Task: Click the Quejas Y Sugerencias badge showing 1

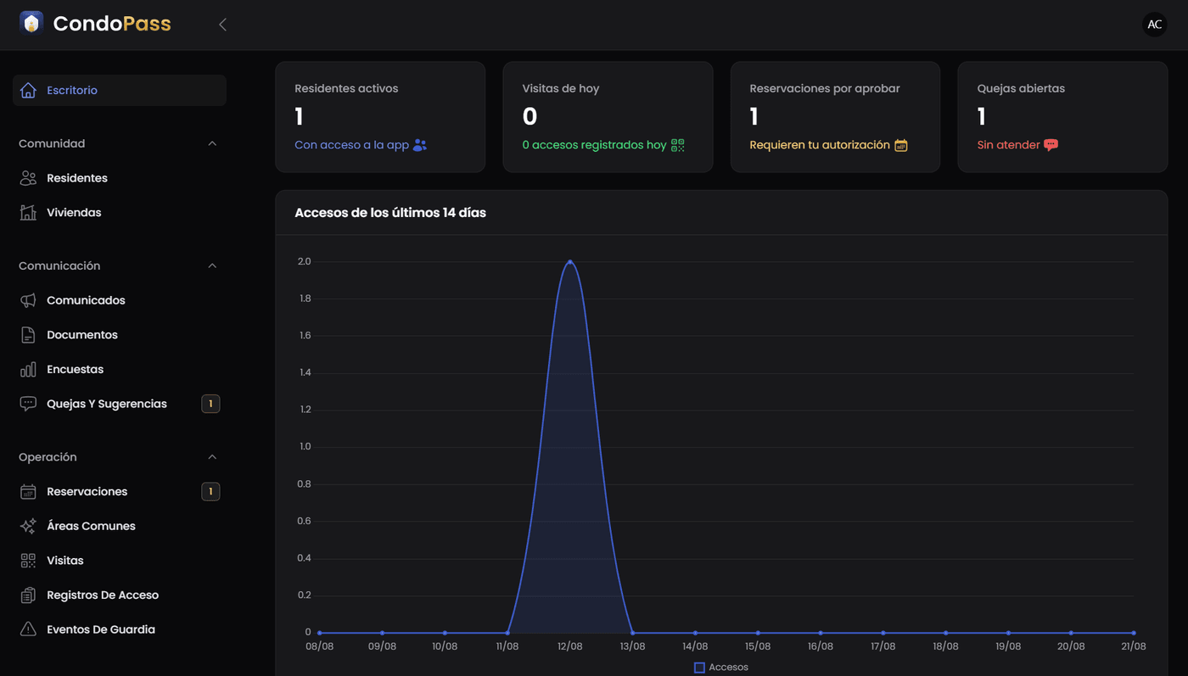Action: point(210,404)
